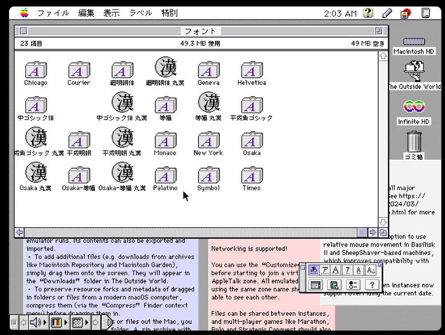Open the application switcher menu icon

(405, 13)
